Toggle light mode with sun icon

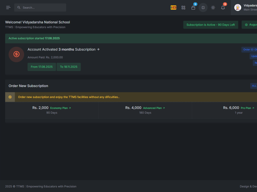[x=213, y=7]
